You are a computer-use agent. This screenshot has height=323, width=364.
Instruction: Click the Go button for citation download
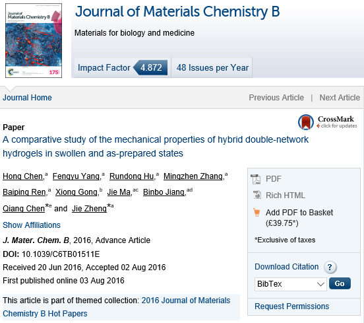point(340,283)
